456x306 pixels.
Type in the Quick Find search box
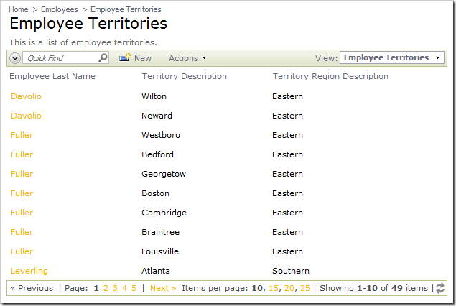click(60, 58)
